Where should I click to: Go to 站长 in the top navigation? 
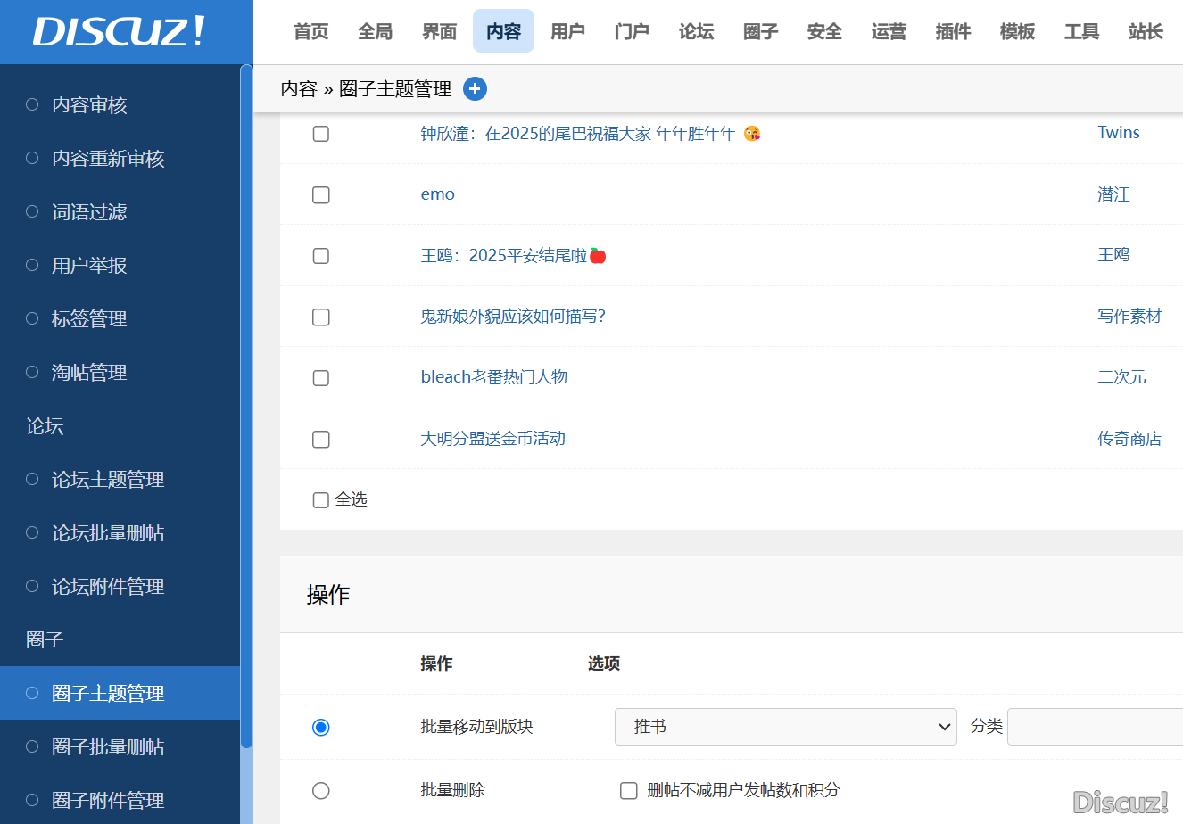coord(1146,32)
